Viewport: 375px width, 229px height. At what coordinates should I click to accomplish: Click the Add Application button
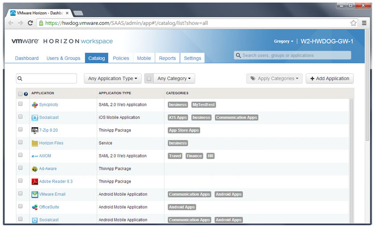(330, 78)
